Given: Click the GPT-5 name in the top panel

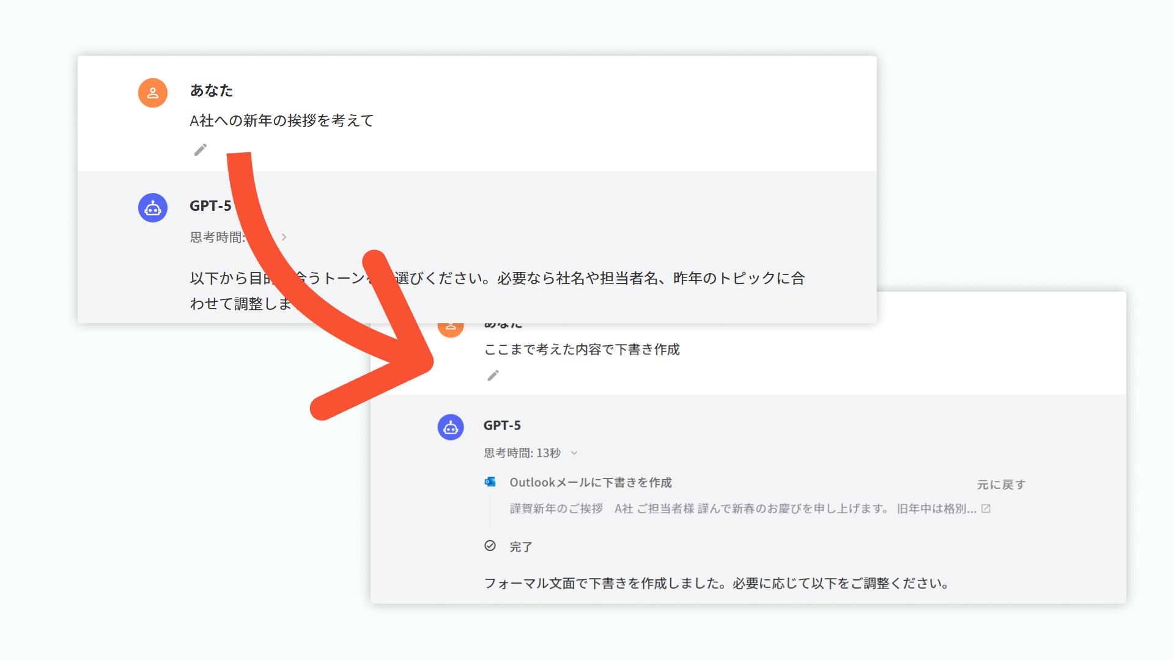Looking at the screenshot, I should 210,206.
